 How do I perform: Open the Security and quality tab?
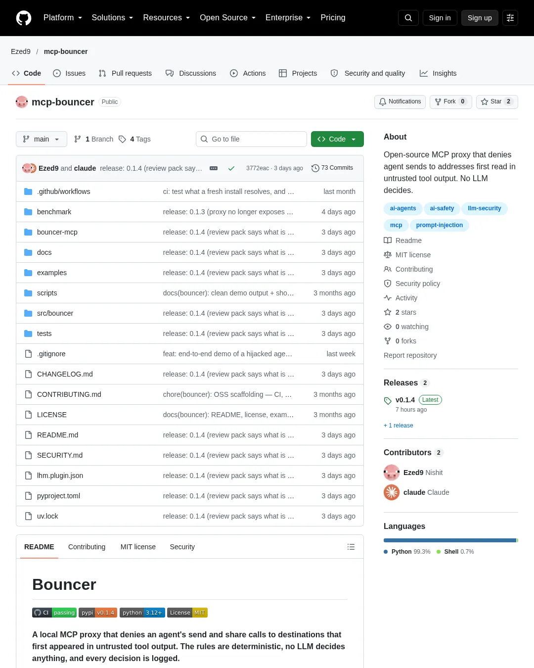point(368,73)
